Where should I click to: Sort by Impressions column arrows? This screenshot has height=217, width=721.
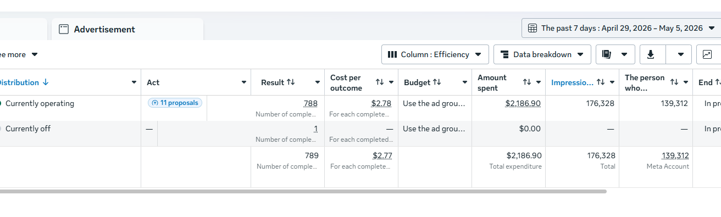pos(601,82)
